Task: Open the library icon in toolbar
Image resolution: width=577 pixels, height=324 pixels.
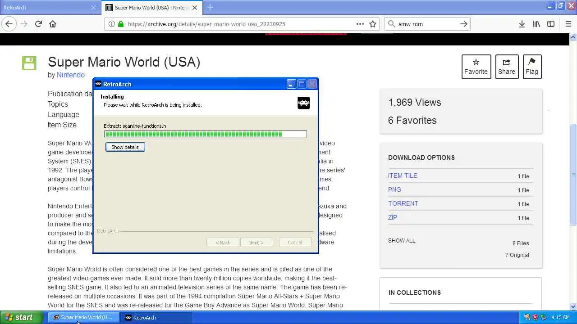Action: click(536, 24)
